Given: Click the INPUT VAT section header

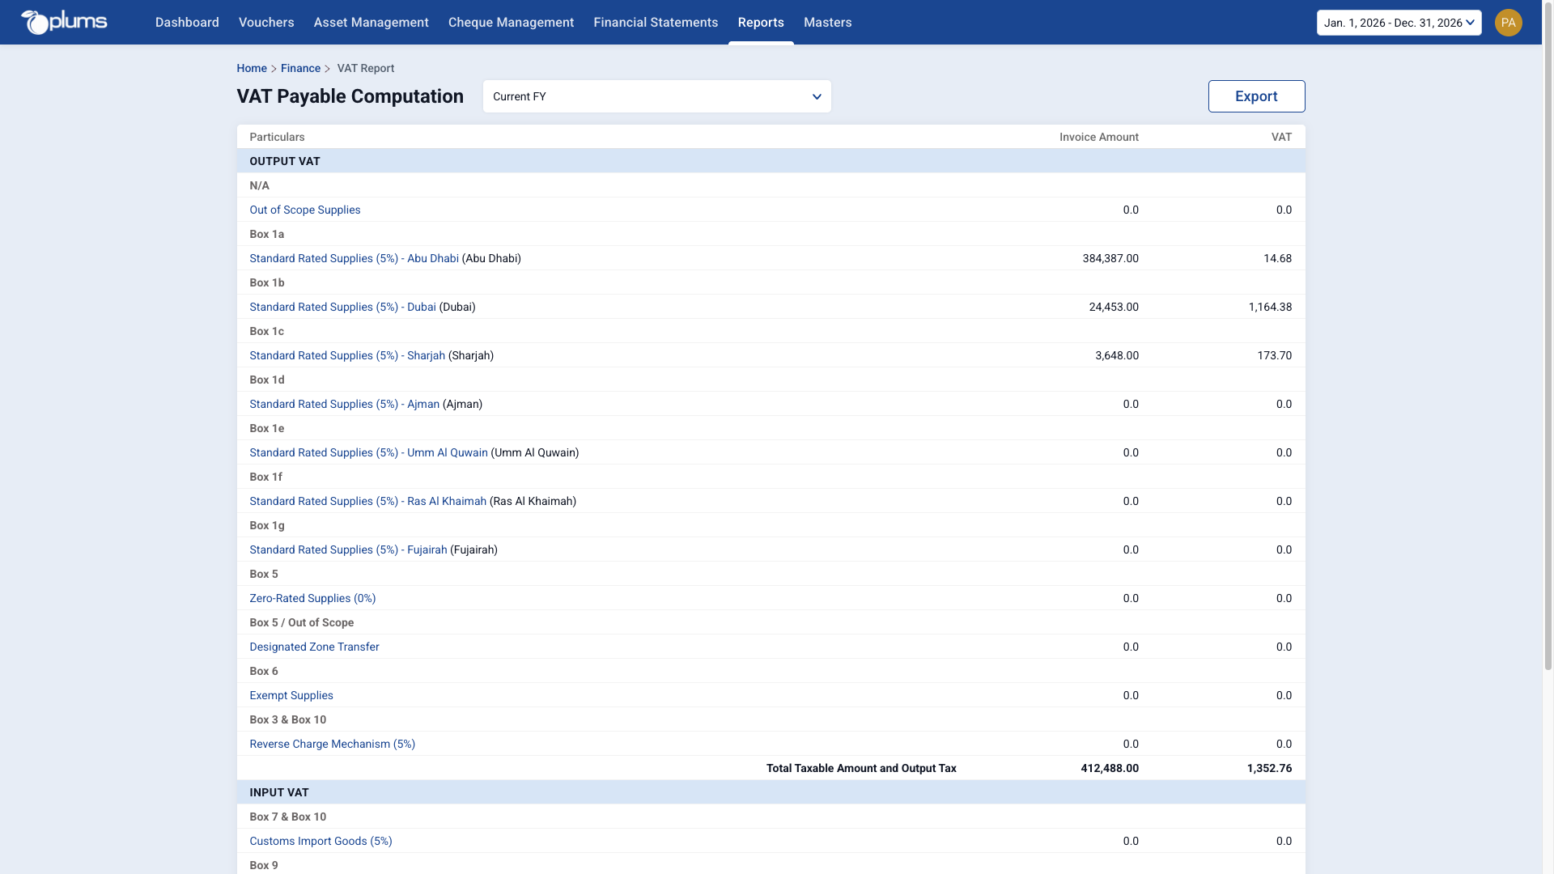Looking at the screenshot, I should pos(771,792).
